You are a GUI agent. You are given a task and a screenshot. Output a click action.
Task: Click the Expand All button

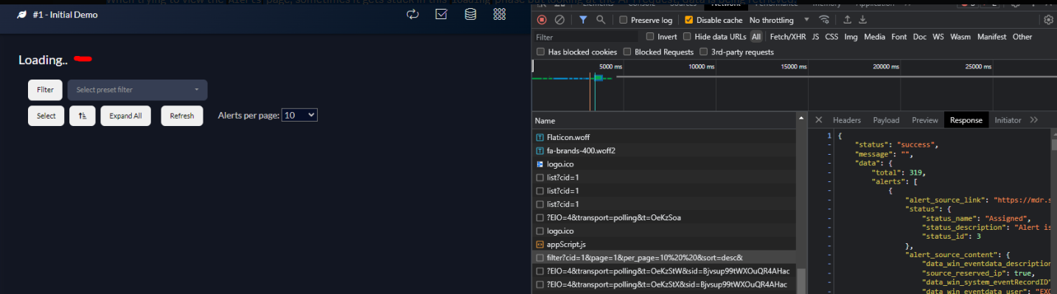coord(125,116)
